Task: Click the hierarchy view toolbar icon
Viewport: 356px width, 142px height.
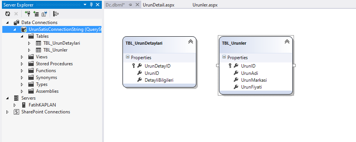Action: 56,14
